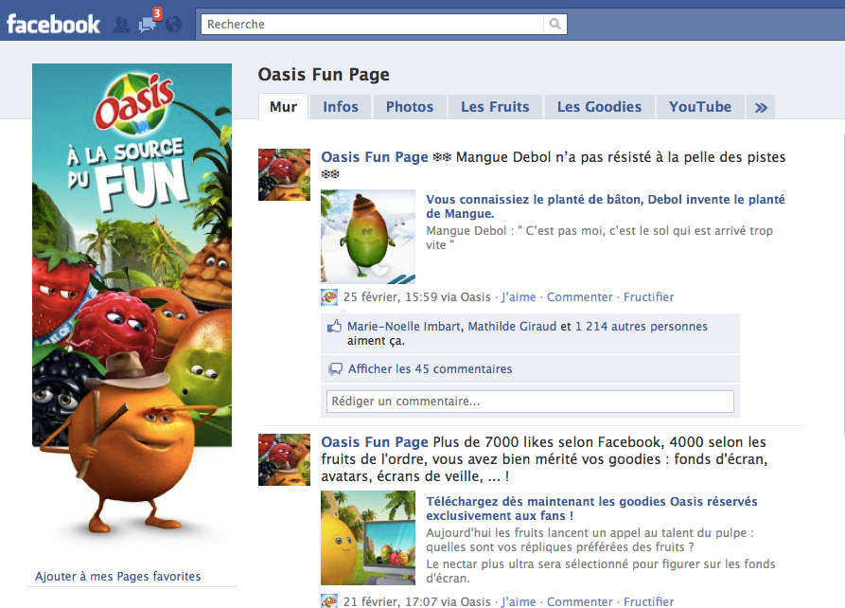This screenshot has height=608, width=845.
Task: Show the 1 214 autres personnes list
Action: (642, 327)
